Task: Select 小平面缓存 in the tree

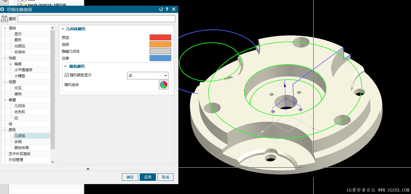Action: point(23,70)
